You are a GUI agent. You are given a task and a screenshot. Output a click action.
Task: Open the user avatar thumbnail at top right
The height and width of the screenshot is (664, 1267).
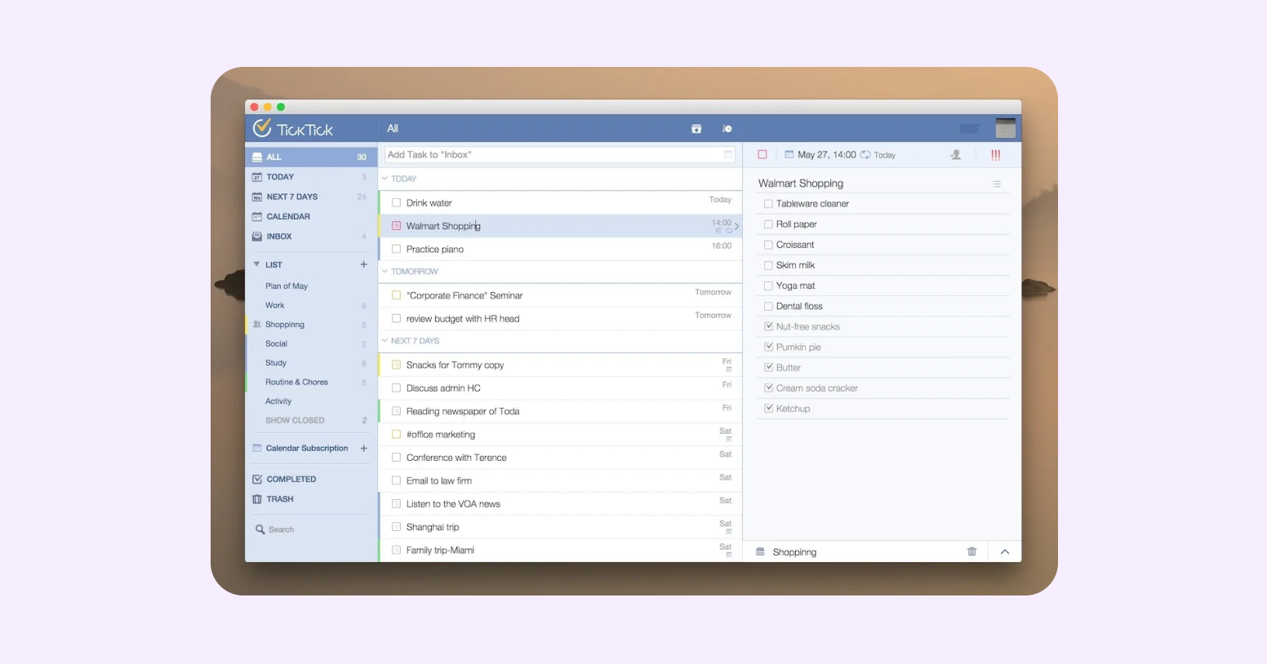coord(1006,128)
